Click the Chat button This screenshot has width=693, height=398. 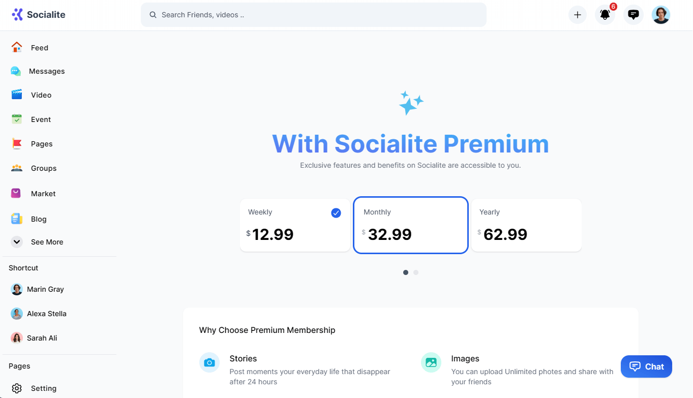pyautogui.click(x=646, y=366)
